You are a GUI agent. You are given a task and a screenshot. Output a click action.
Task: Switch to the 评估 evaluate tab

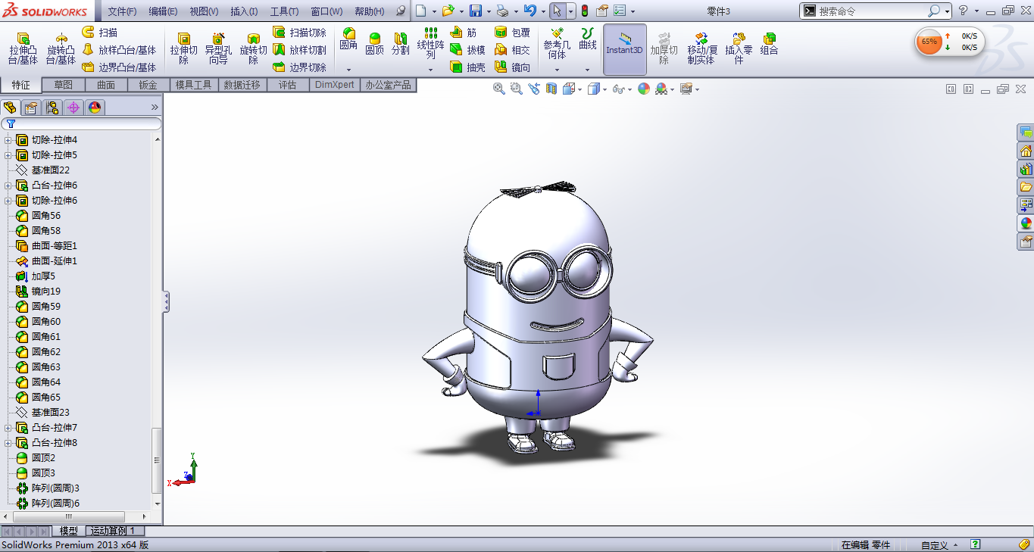[288, 85]
